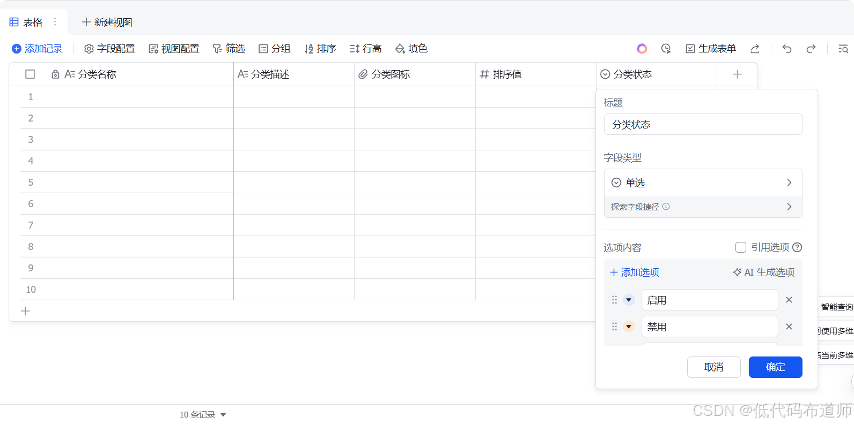The width and height of the screenshot is (854, 425).
Task: Select the 分类状态 column header
Action: click(657, 74)
